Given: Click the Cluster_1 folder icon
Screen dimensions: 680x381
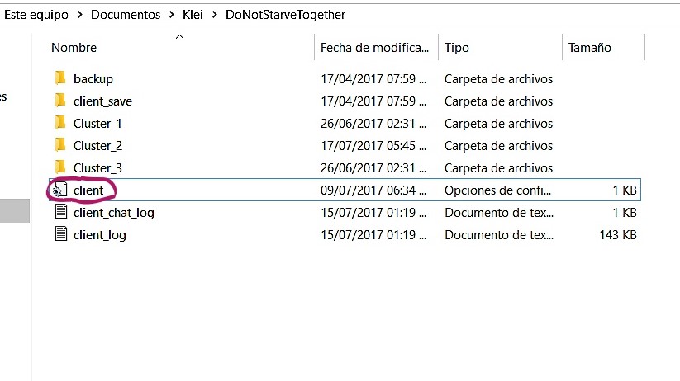Looking at the screenshot, I should pos(59,123).
